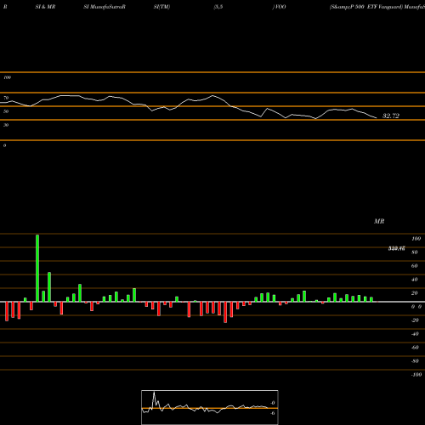Click the -6 label in the mini chart
Screen dimensions: 425x425
272,413
